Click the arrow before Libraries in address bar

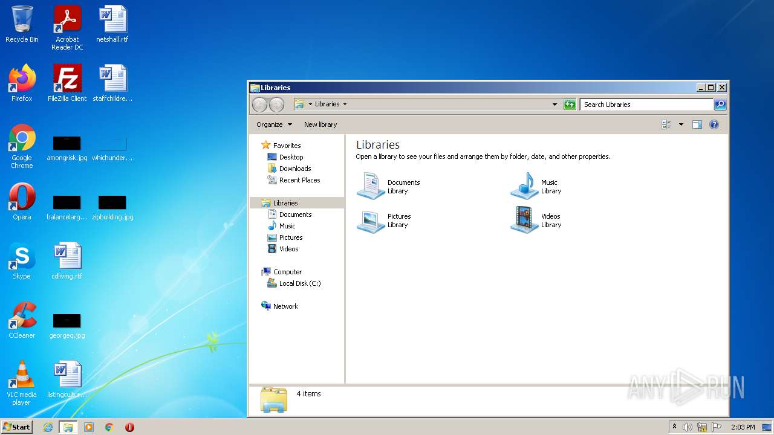point(310,105)
